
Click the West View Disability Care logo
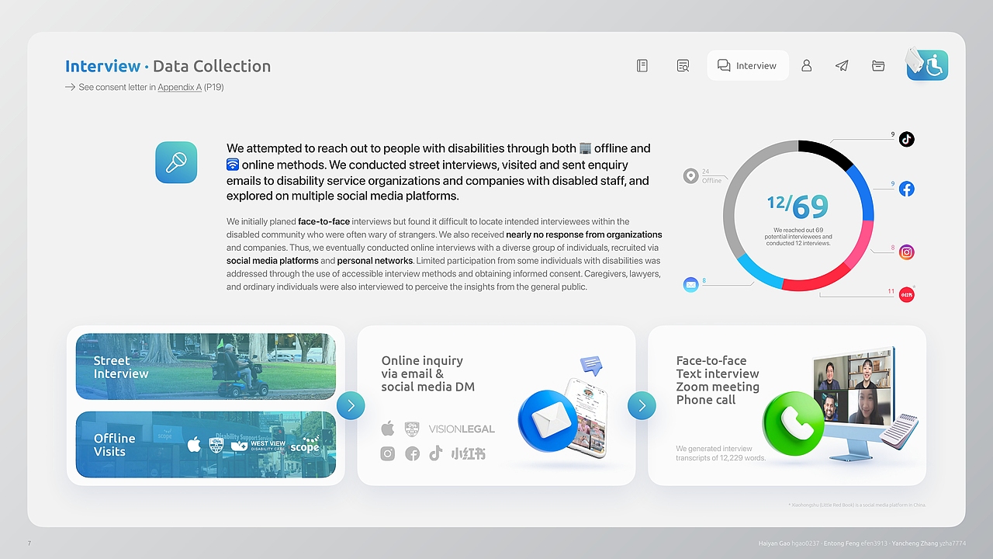pos(259,445)
